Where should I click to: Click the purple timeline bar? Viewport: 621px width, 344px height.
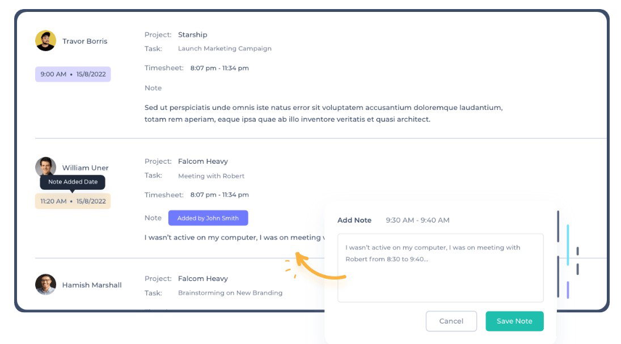pyautogui.click(x=568, y=290)
